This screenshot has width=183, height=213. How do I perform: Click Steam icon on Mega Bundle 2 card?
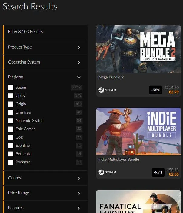[101, 90]
